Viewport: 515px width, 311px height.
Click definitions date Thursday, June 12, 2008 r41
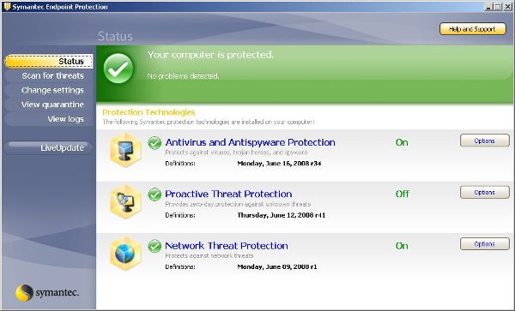click(282, 215)
